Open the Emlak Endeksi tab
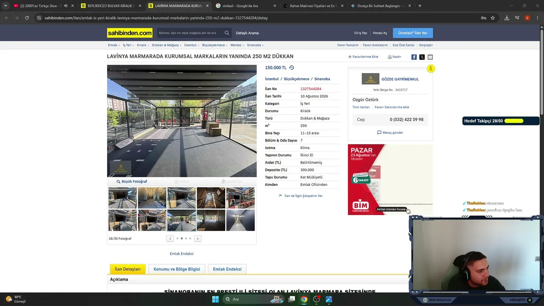Viewport: 544px width, 306px height. [x=227, y=269]
